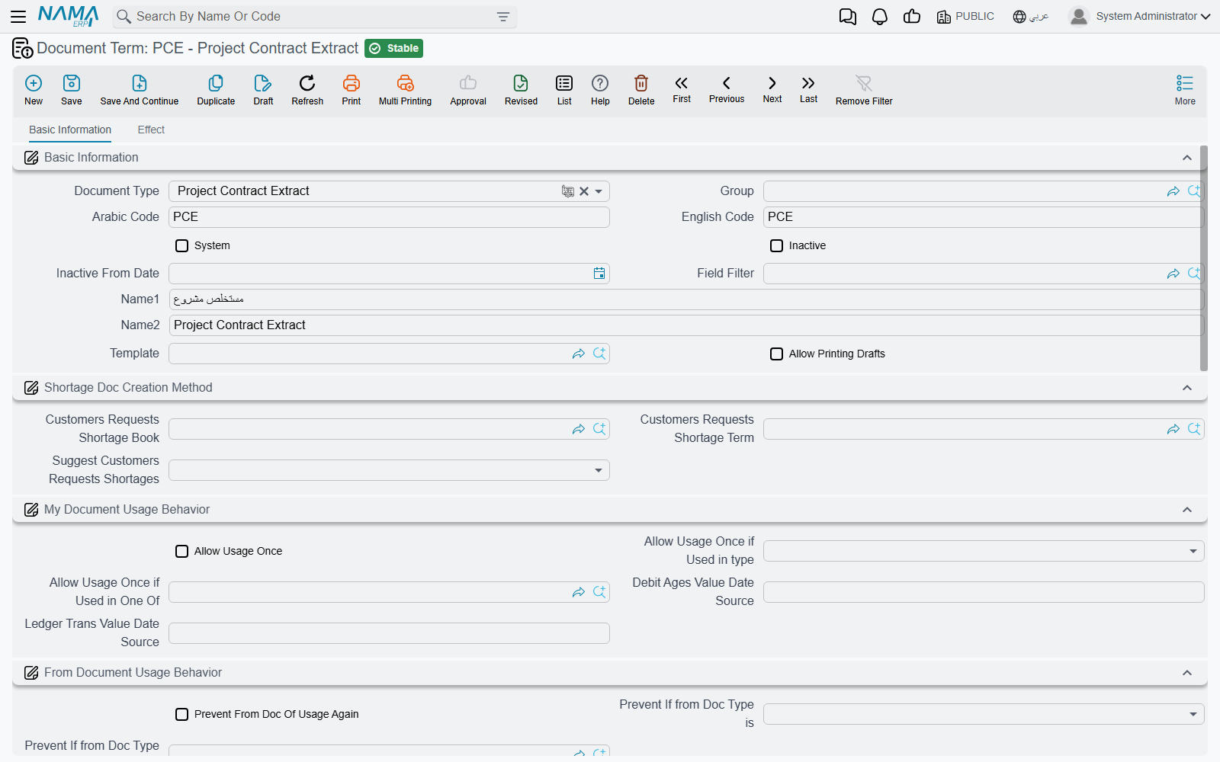This screenshot has height=762, width=1220.
Task: Switch to the Basic Information tab
Action: pyautogui.click(x=70, y=130)
